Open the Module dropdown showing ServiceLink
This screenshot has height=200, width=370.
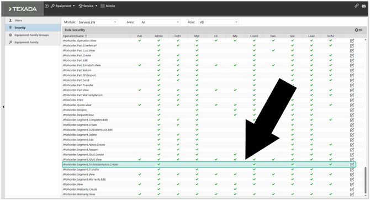pos(97,22)
